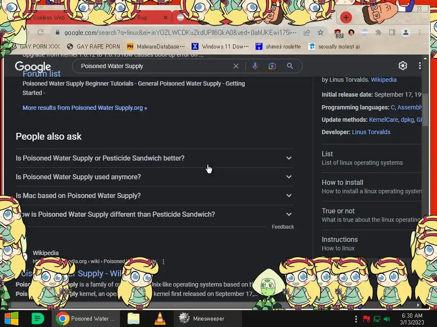Search by image with Google Lens
Screen dimensions: 437x327
272,66
